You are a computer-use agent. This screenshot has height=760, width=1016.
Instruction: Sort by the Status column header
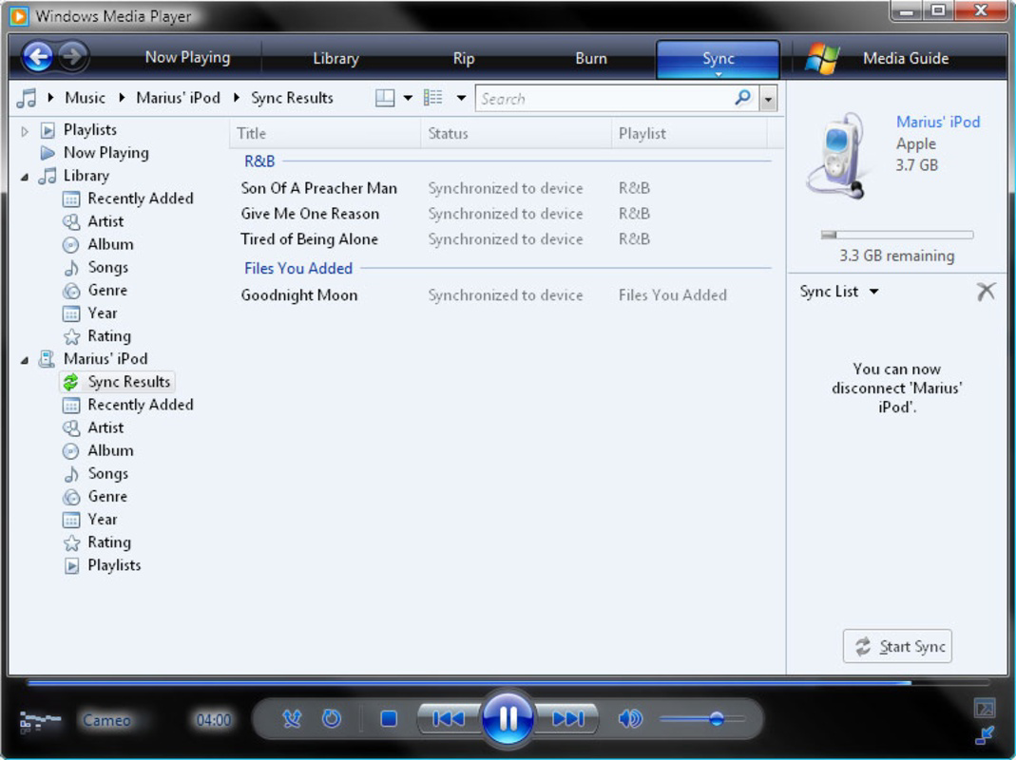click(x=516, y=133)
